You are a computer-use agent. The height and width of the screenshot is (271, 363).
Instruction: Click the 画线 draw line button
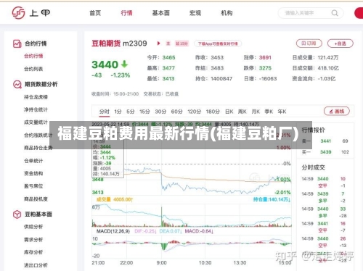[x=337, y=111]
